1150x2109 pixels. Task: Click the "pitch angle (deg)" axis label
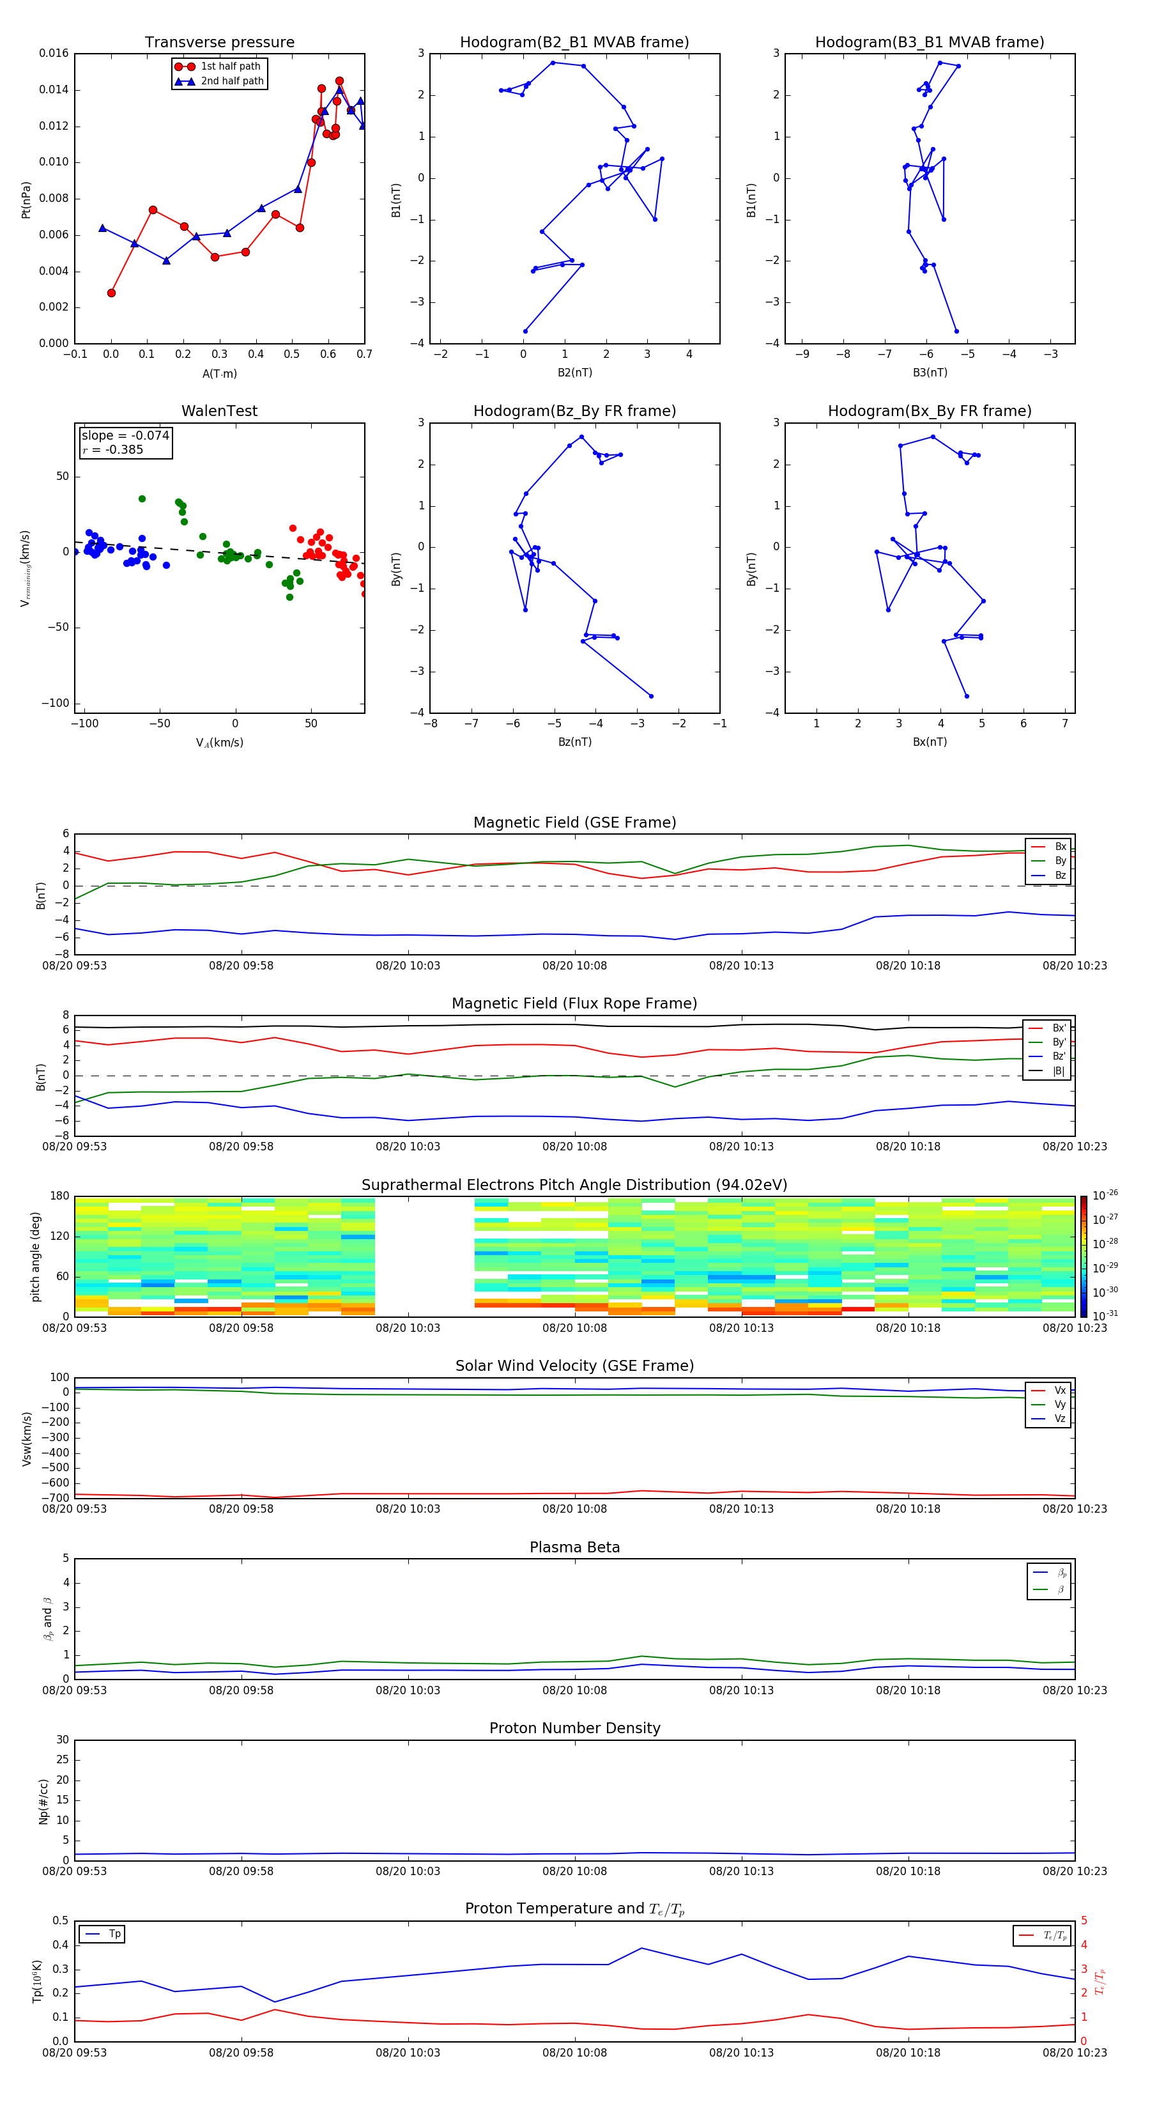point(36,1256)
